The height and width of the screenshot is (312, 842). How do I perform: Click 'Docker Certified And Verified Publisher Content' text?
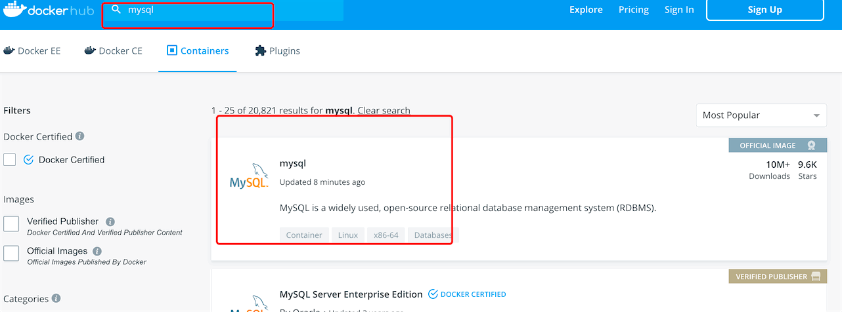tap(104, 233)
